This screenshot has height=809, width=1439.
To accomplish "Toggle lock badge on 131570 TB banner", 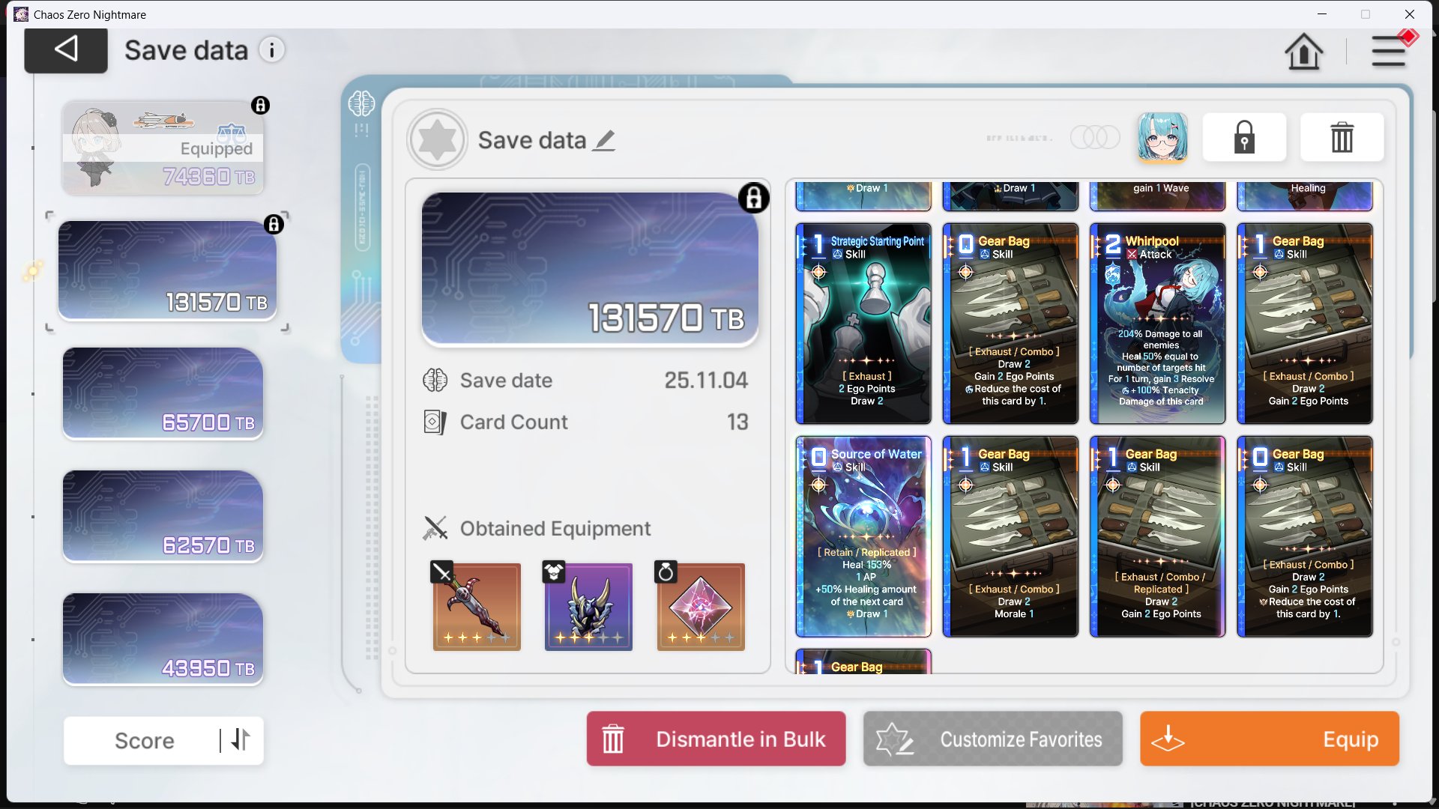I will (753, 198).
